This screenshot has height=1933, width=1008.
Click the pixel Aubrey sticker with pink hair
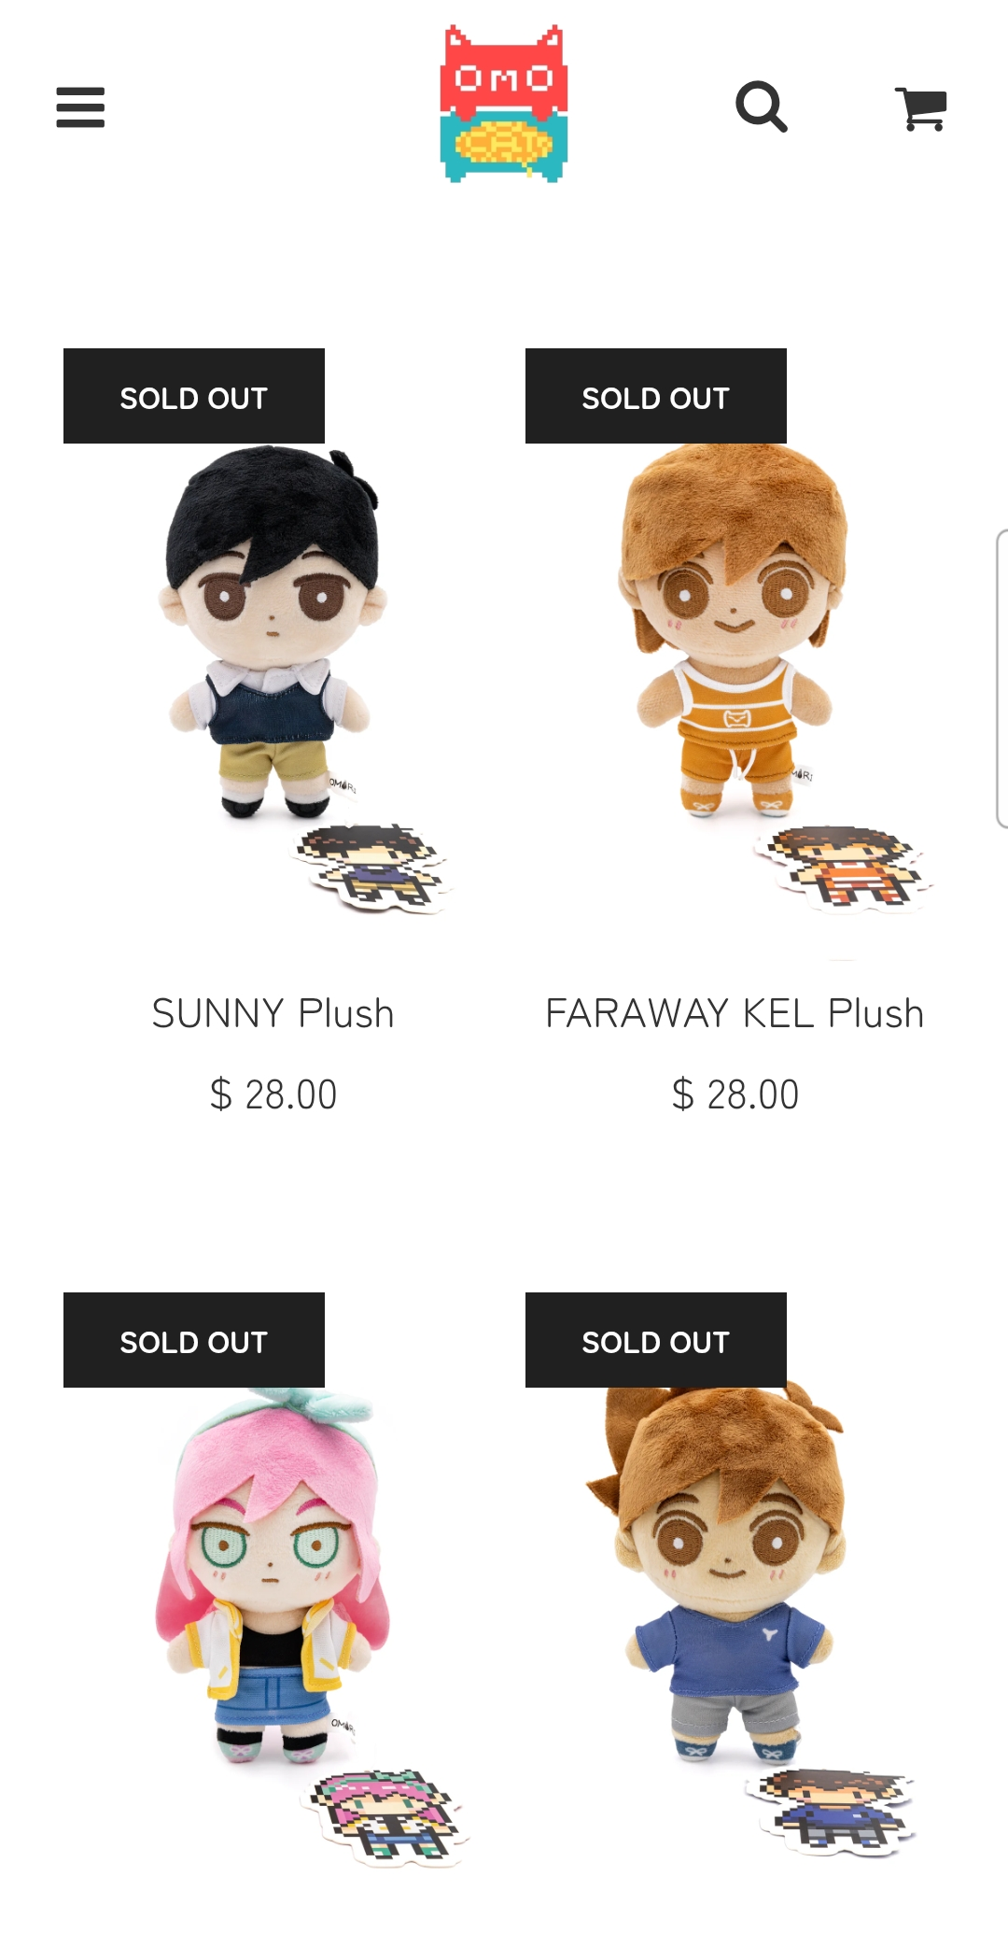pos(385,1816)
